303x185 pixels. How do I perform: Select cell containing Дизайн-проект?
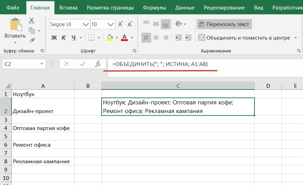[43, 107]
